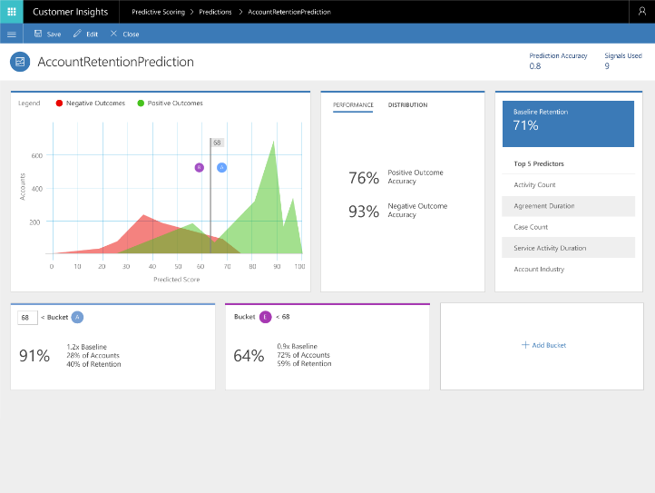The image size is (655, 493).
Task: Click the Add Bucket button
Action: pyautogui.click(x=543, y=345)
